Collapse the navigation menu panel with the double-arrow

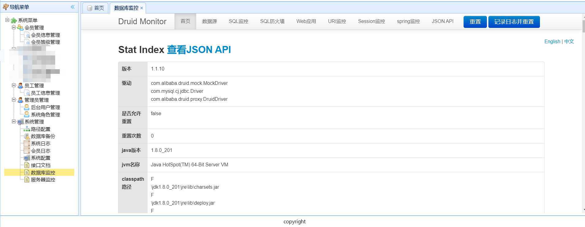tap(73, 7)
